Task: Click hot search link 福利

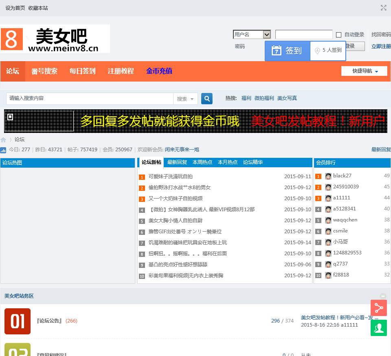Action: [x=246, y=98]
